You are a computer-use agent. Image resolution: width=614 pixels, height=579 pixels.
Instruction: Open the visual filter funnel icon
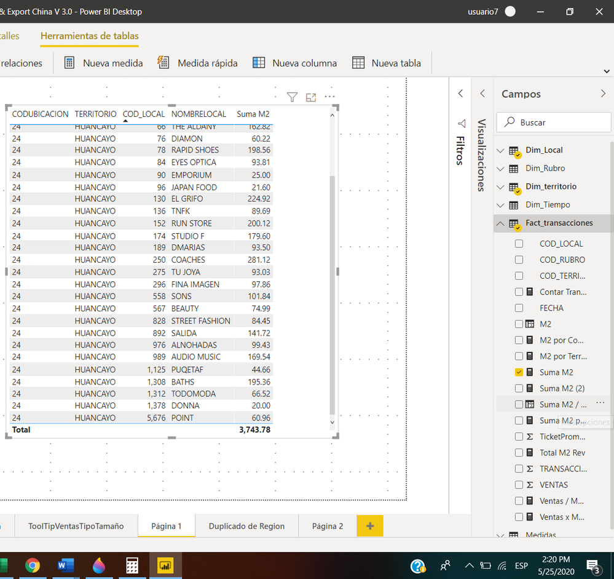coord(292,97)
